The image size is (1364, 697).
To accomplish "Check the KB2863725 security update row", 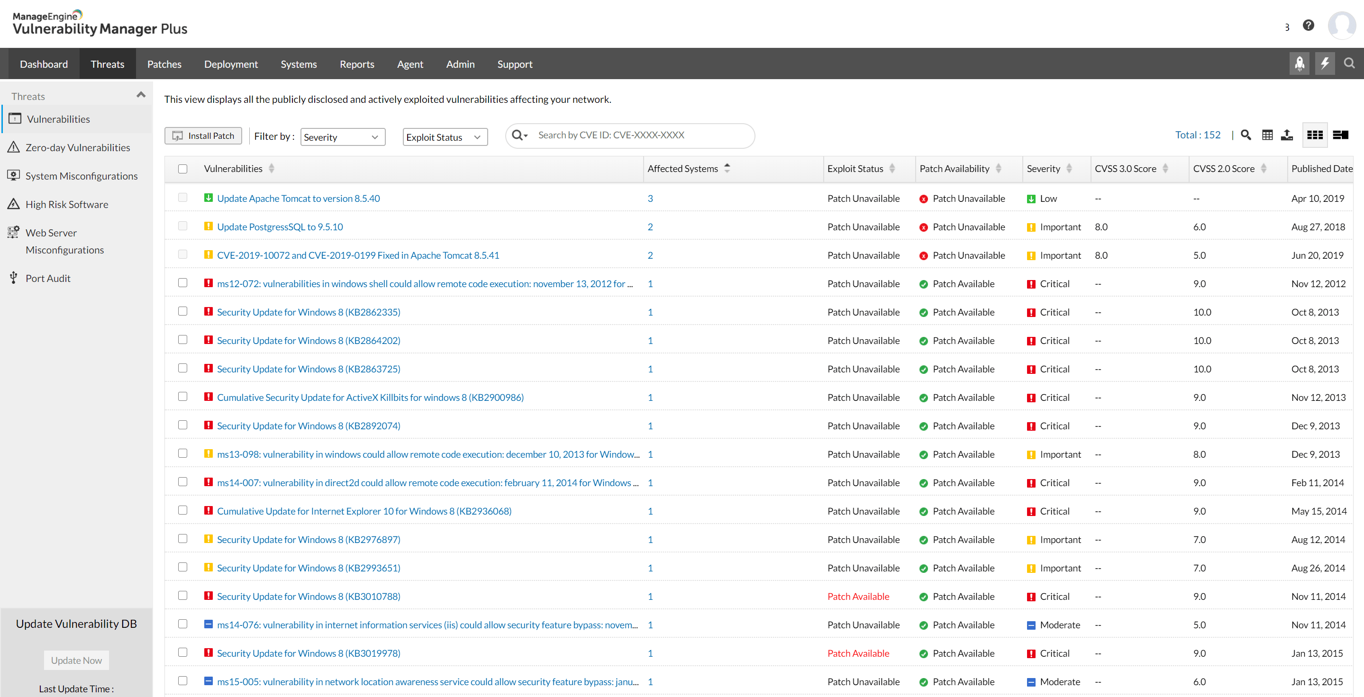I will [182, 368].
